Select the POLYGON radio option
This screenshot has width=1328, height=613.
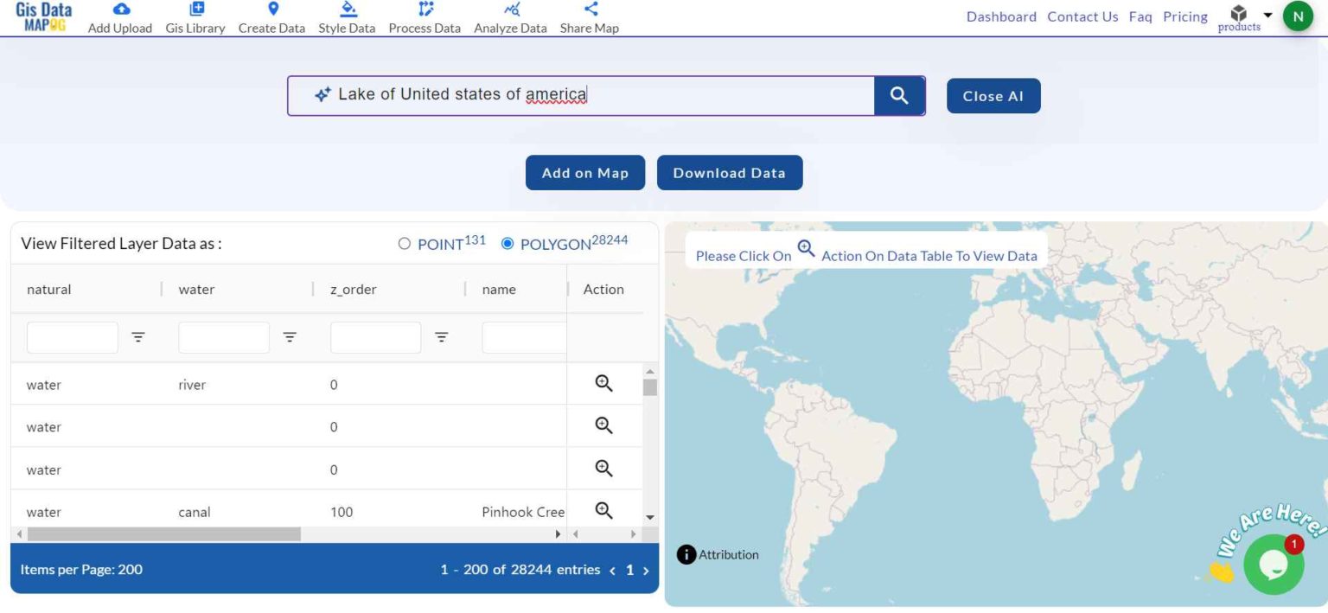[508, 244]
